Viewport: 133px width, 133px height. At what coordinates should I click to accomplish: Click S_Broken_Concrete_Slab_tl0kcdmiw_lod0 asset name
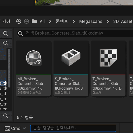click(x=70, y=84)
